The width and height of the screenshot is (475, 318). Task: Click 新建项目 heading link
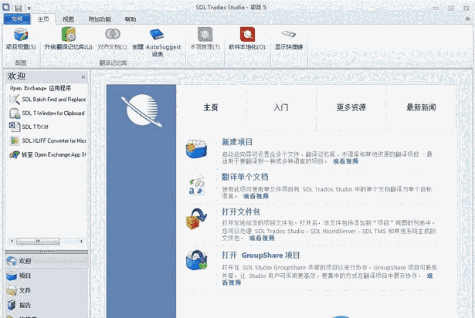(x=237, y=142)
